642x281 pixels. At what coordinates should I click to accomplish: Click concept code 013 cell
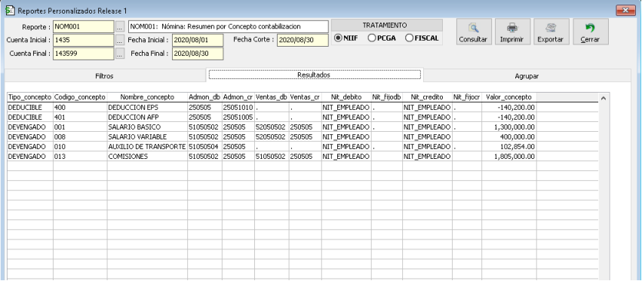pyautogui.click(x=80, y=156)
